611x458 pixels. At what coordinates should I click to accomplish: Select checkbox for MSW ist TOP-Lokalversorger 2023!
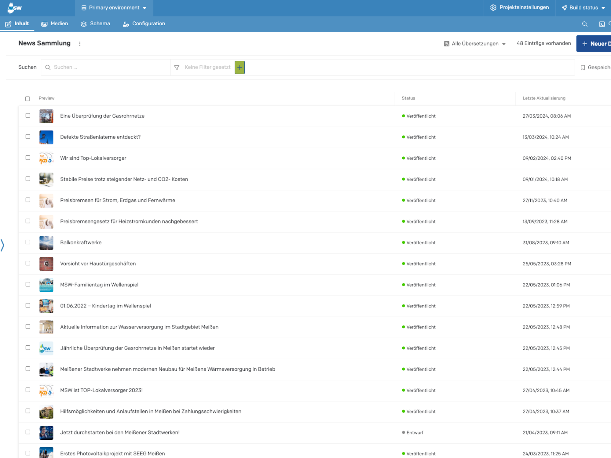(x=28, y=390)
